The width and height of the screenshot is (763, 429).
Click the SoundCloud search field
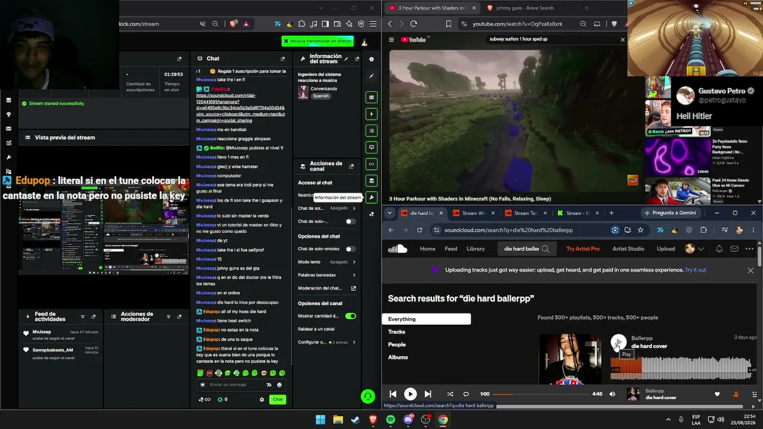(528, 249)
